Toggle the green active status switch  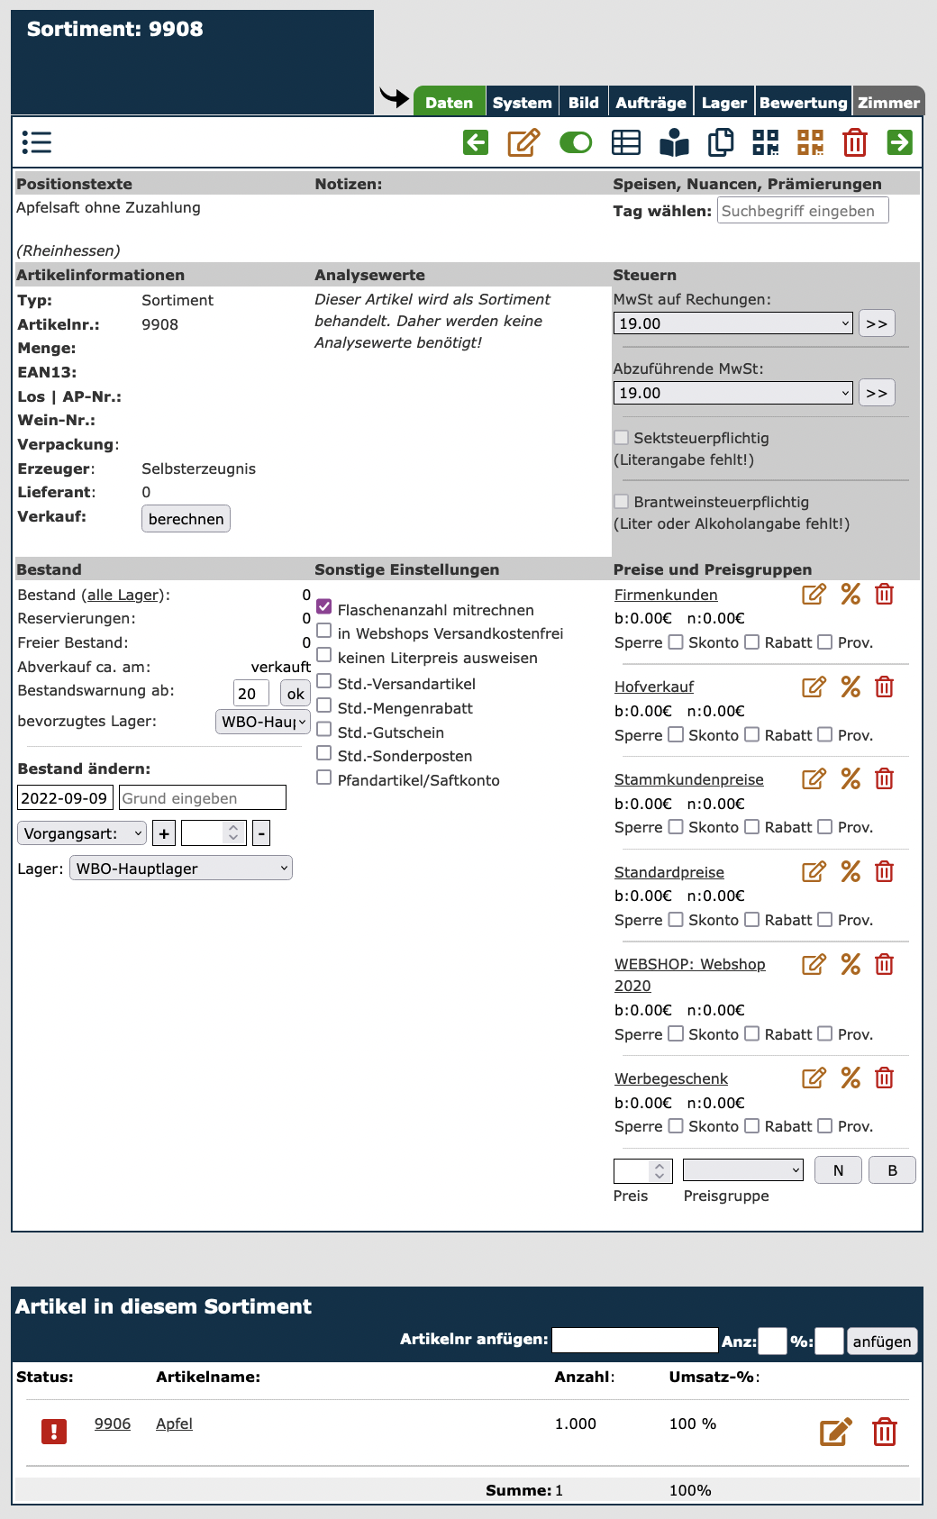point(576,142)
